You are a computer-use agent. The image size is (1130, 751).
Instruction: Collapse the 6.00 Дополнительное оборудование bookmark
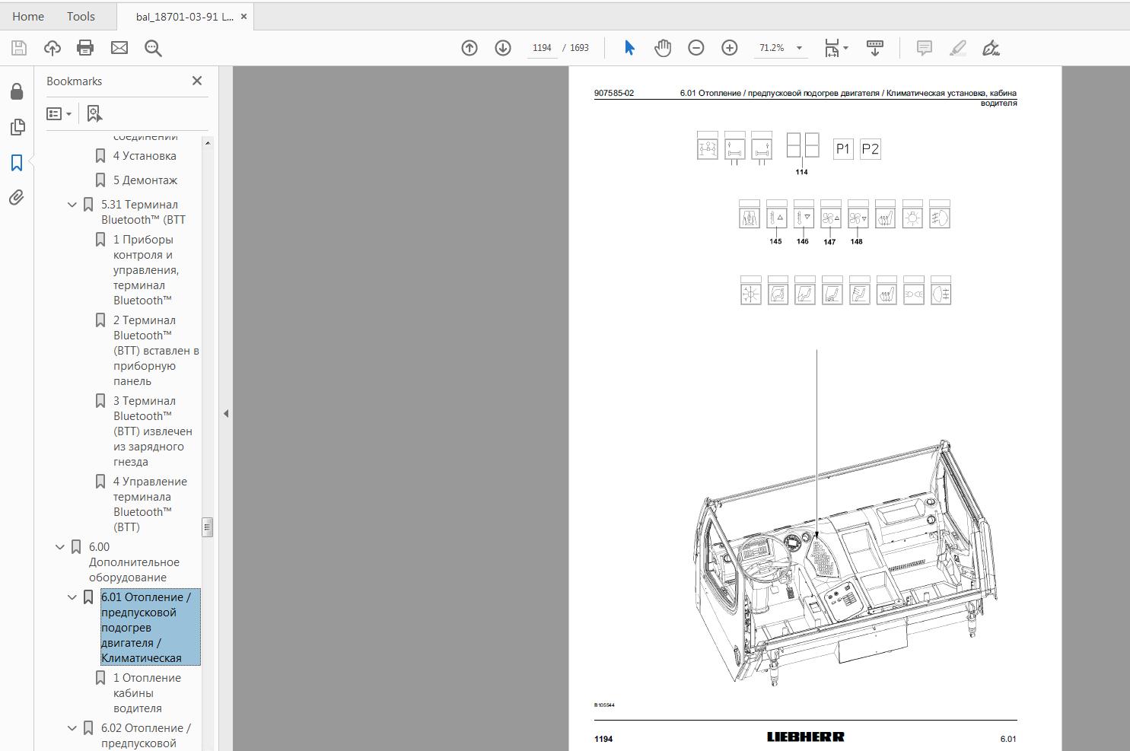tap(60, 547)
